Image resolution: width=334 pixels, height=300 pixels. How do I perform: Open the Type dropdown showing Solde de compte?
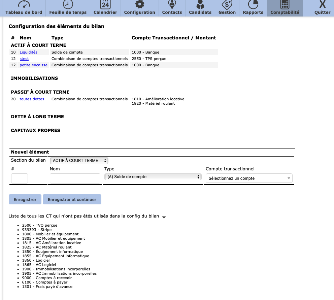(153, 177)
